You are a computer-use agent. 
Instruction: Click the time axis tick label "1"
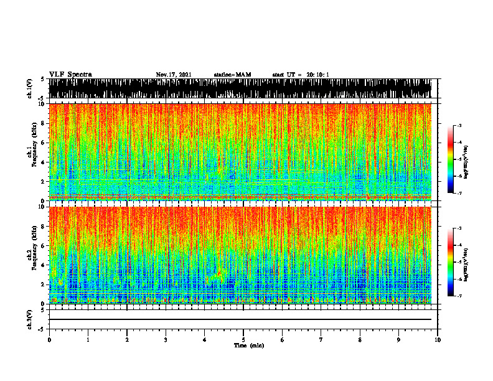[88, 340]
